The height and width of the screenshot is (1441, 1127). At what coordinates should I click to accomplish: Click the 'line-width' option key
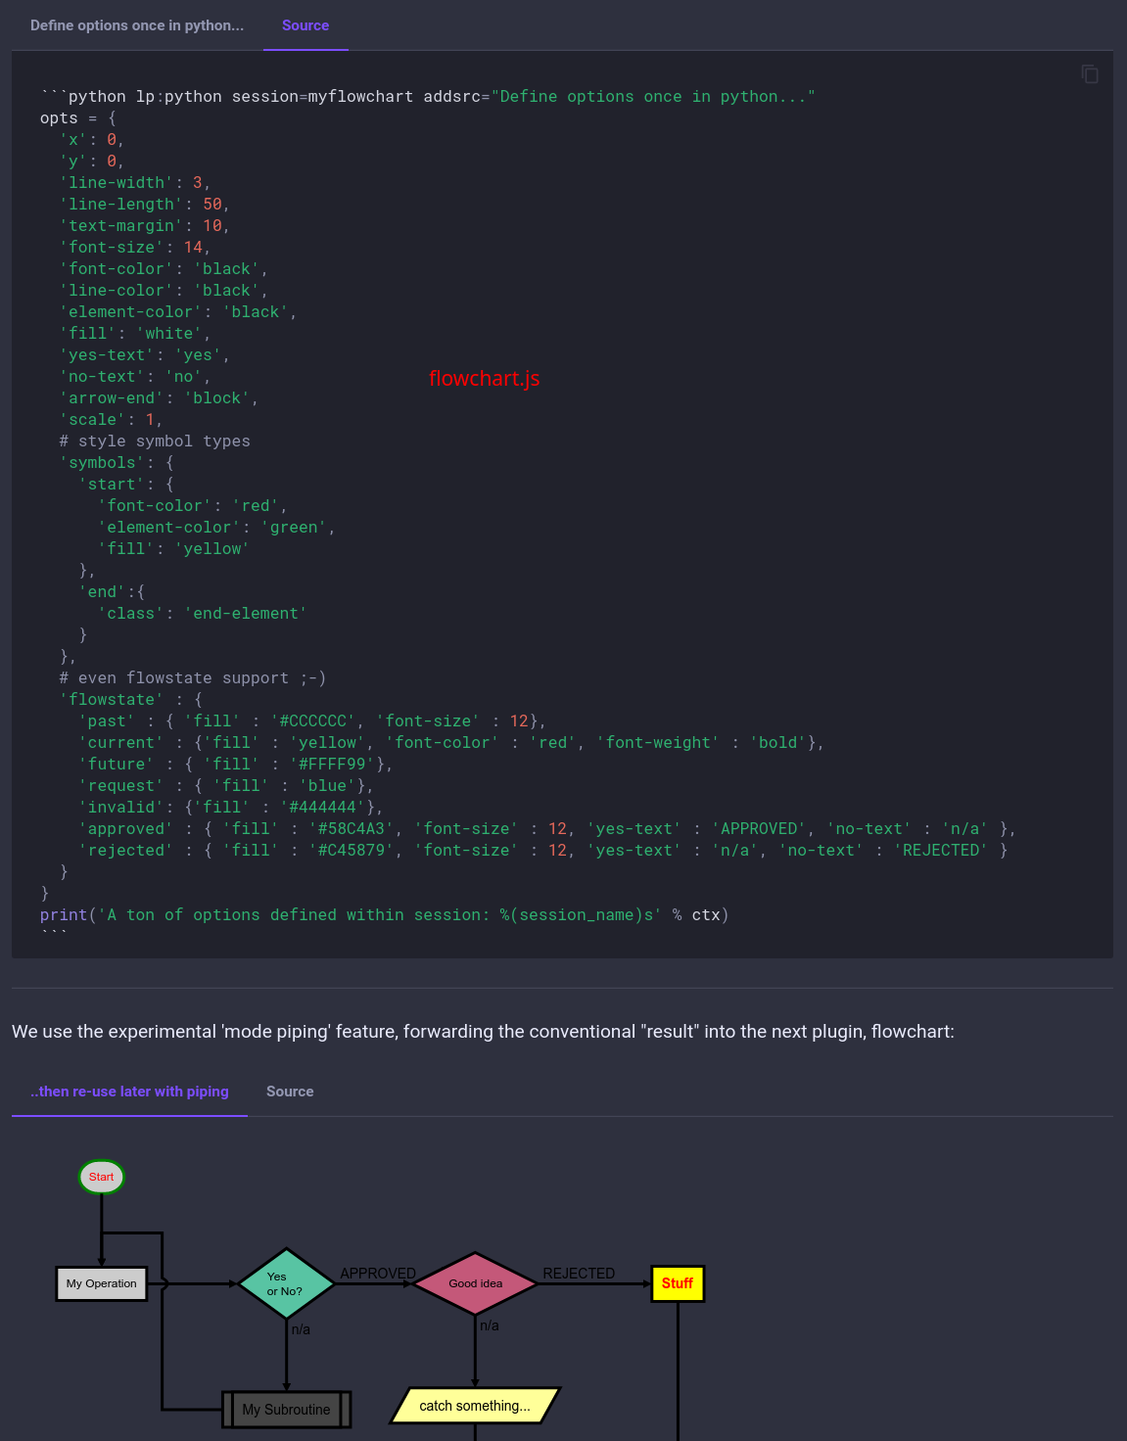click(117, 183)
